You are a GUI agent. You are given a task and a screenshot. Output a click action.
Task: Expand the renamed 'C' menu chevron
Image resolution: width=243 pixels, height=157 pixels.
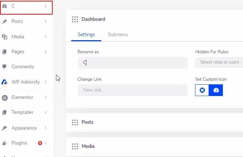tap(45, 6)
